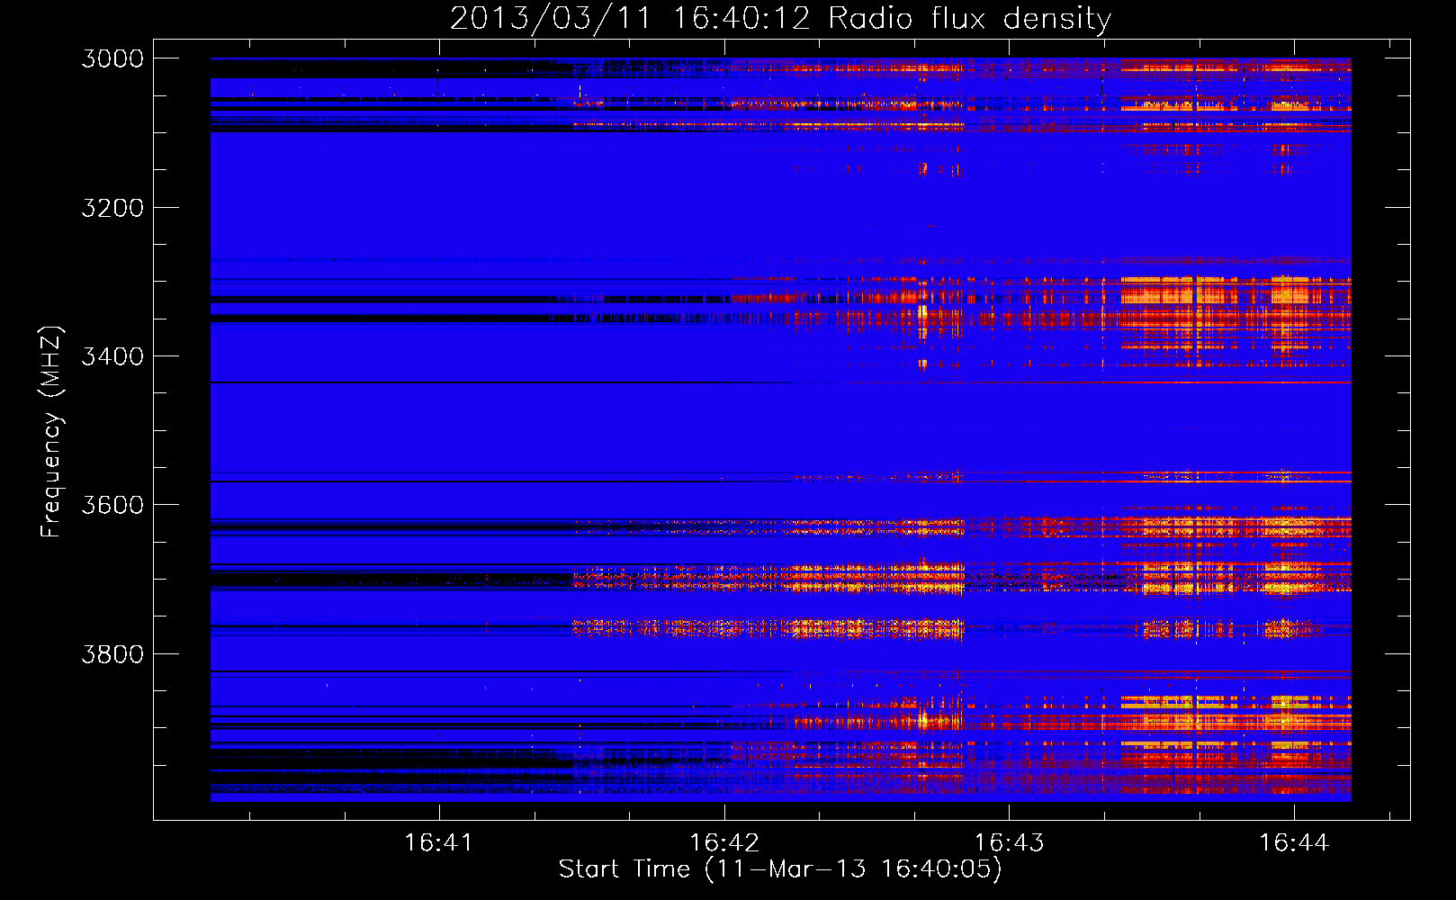Select the 3000 frequency axis label
Image resolution: width=1456 pixels, height=900 pixels.
tap(112, 58)
